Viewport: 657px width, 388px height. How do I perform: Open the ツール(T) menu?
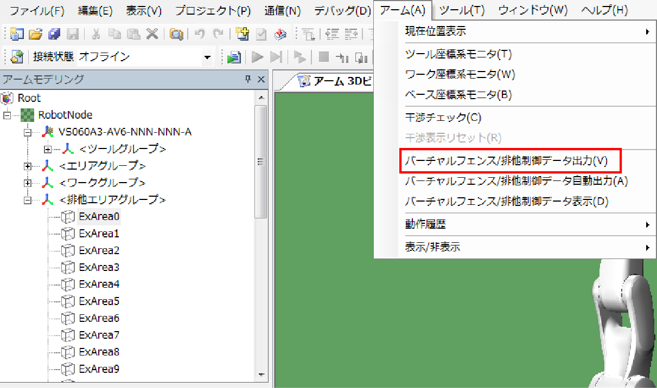pos(462,10)
